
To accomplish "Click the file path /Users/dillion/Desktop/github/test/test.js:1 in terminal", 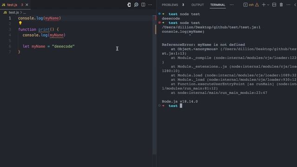I will 211,27.
